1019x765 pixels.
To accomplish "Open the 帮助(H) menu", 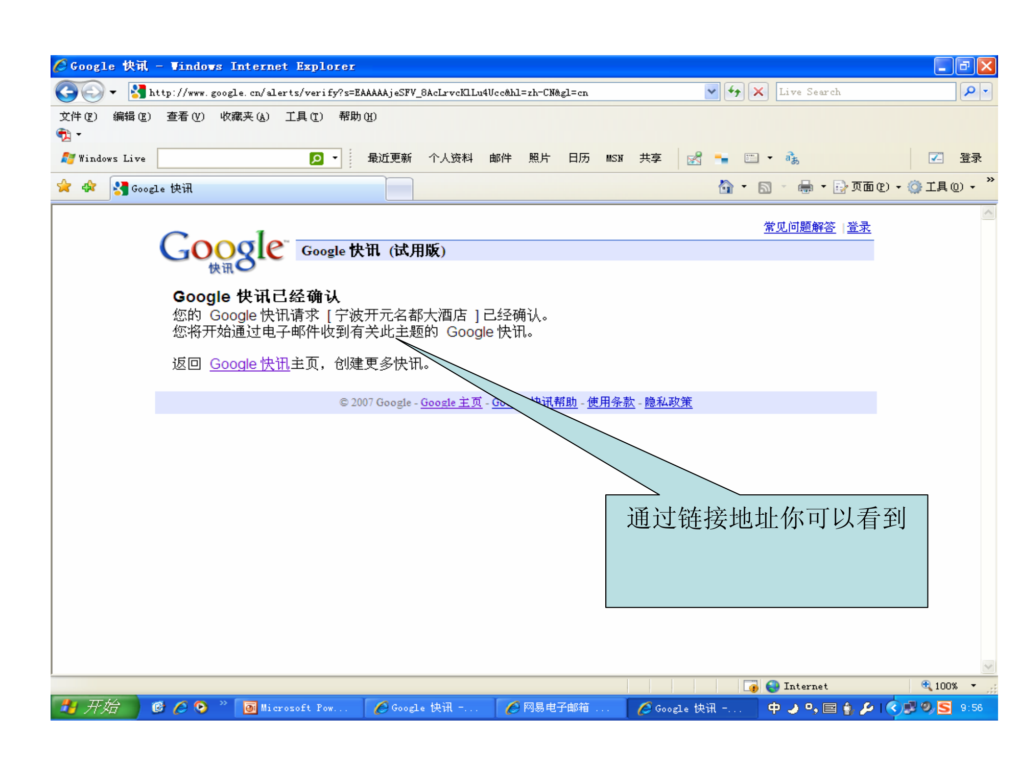I will coord(358,116).
